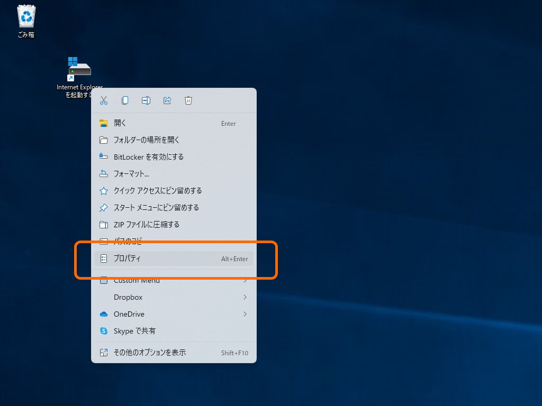
Task: Open the Internet Explorer desktop shortcut
Action: (x=78, y=68)
